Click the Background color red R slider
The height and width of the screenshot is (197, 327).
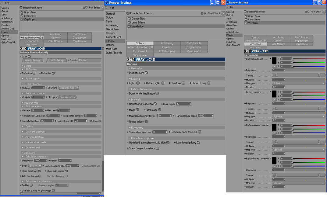tap(309, 59)
